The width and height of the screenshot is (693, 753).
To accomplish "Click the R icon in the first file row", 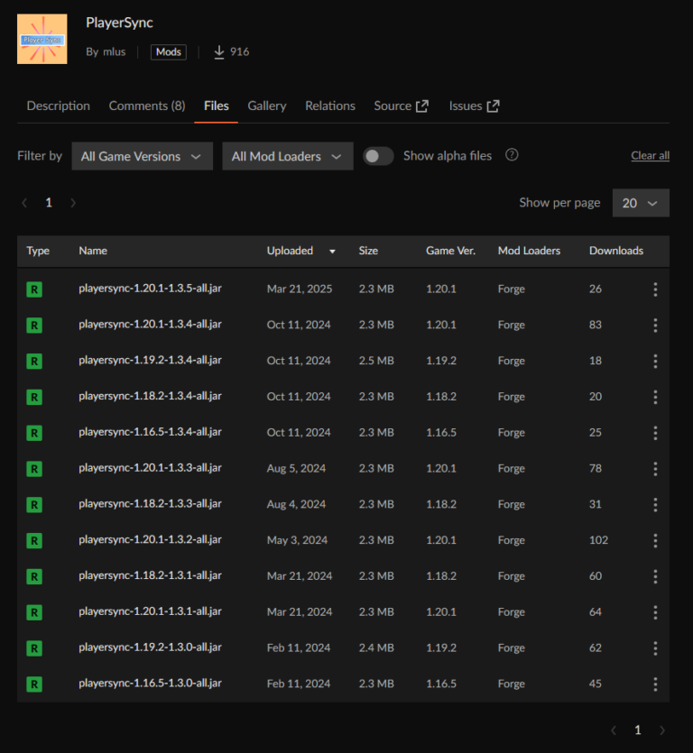I will (33, 289).
